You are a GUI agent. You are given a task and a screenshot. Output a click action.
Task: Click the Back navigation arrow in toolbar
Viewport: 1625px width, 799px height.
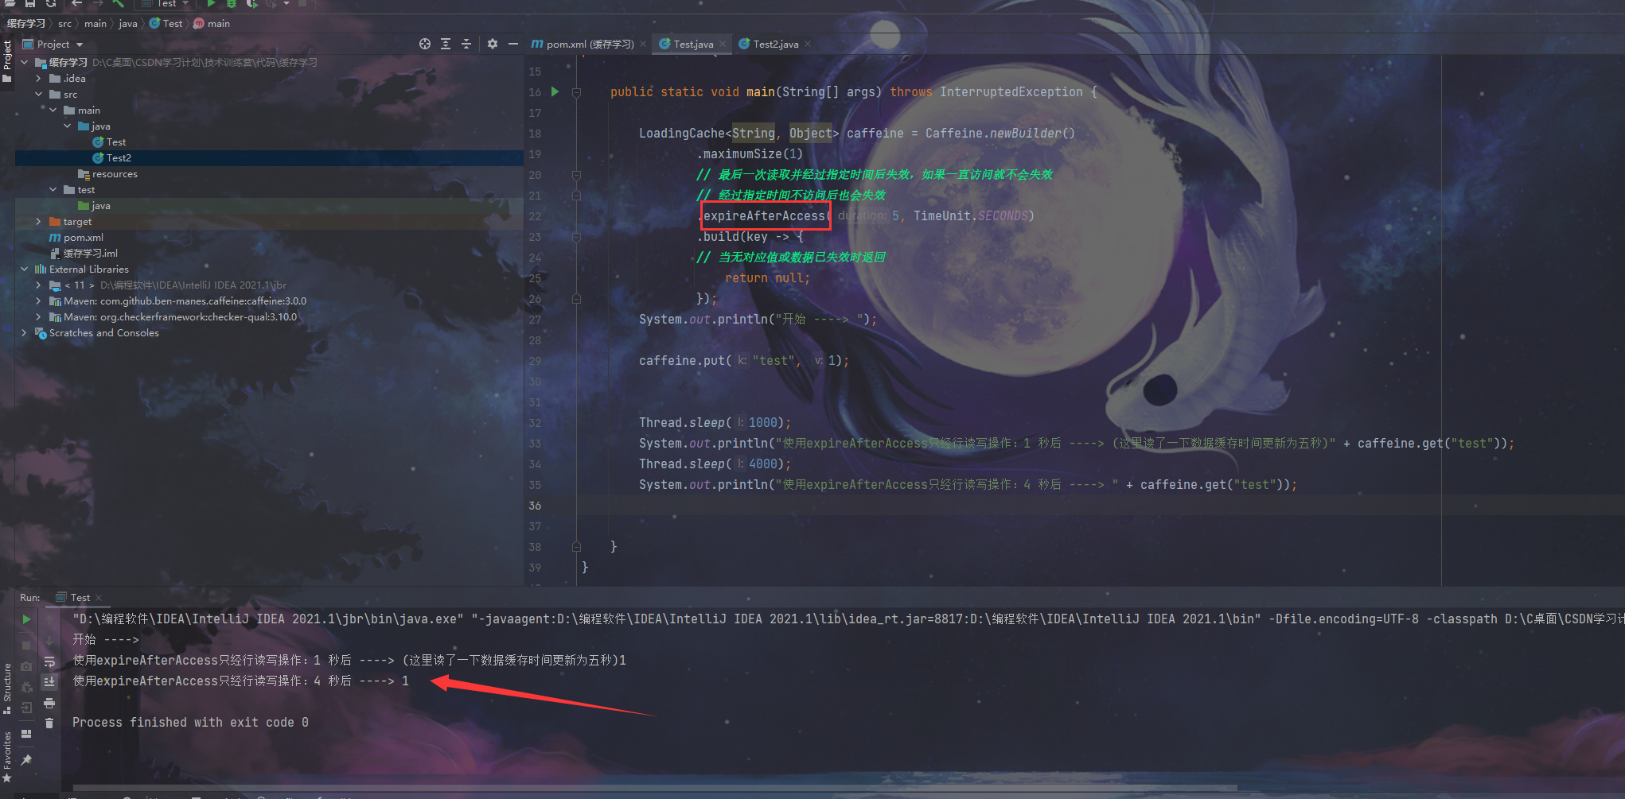(76, 3)
